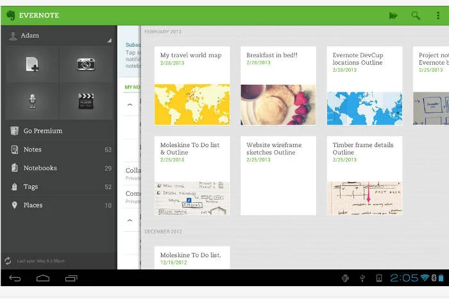Open Website wireframe sketches Outline note
The height and width of the screenshot is (299, 449).
tap(278, 176)
